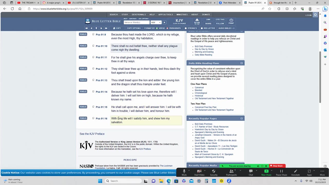Switch to Revelation 13 browser tab
Viewport: 329px width, 185px height.
click(x=128, y=3)
